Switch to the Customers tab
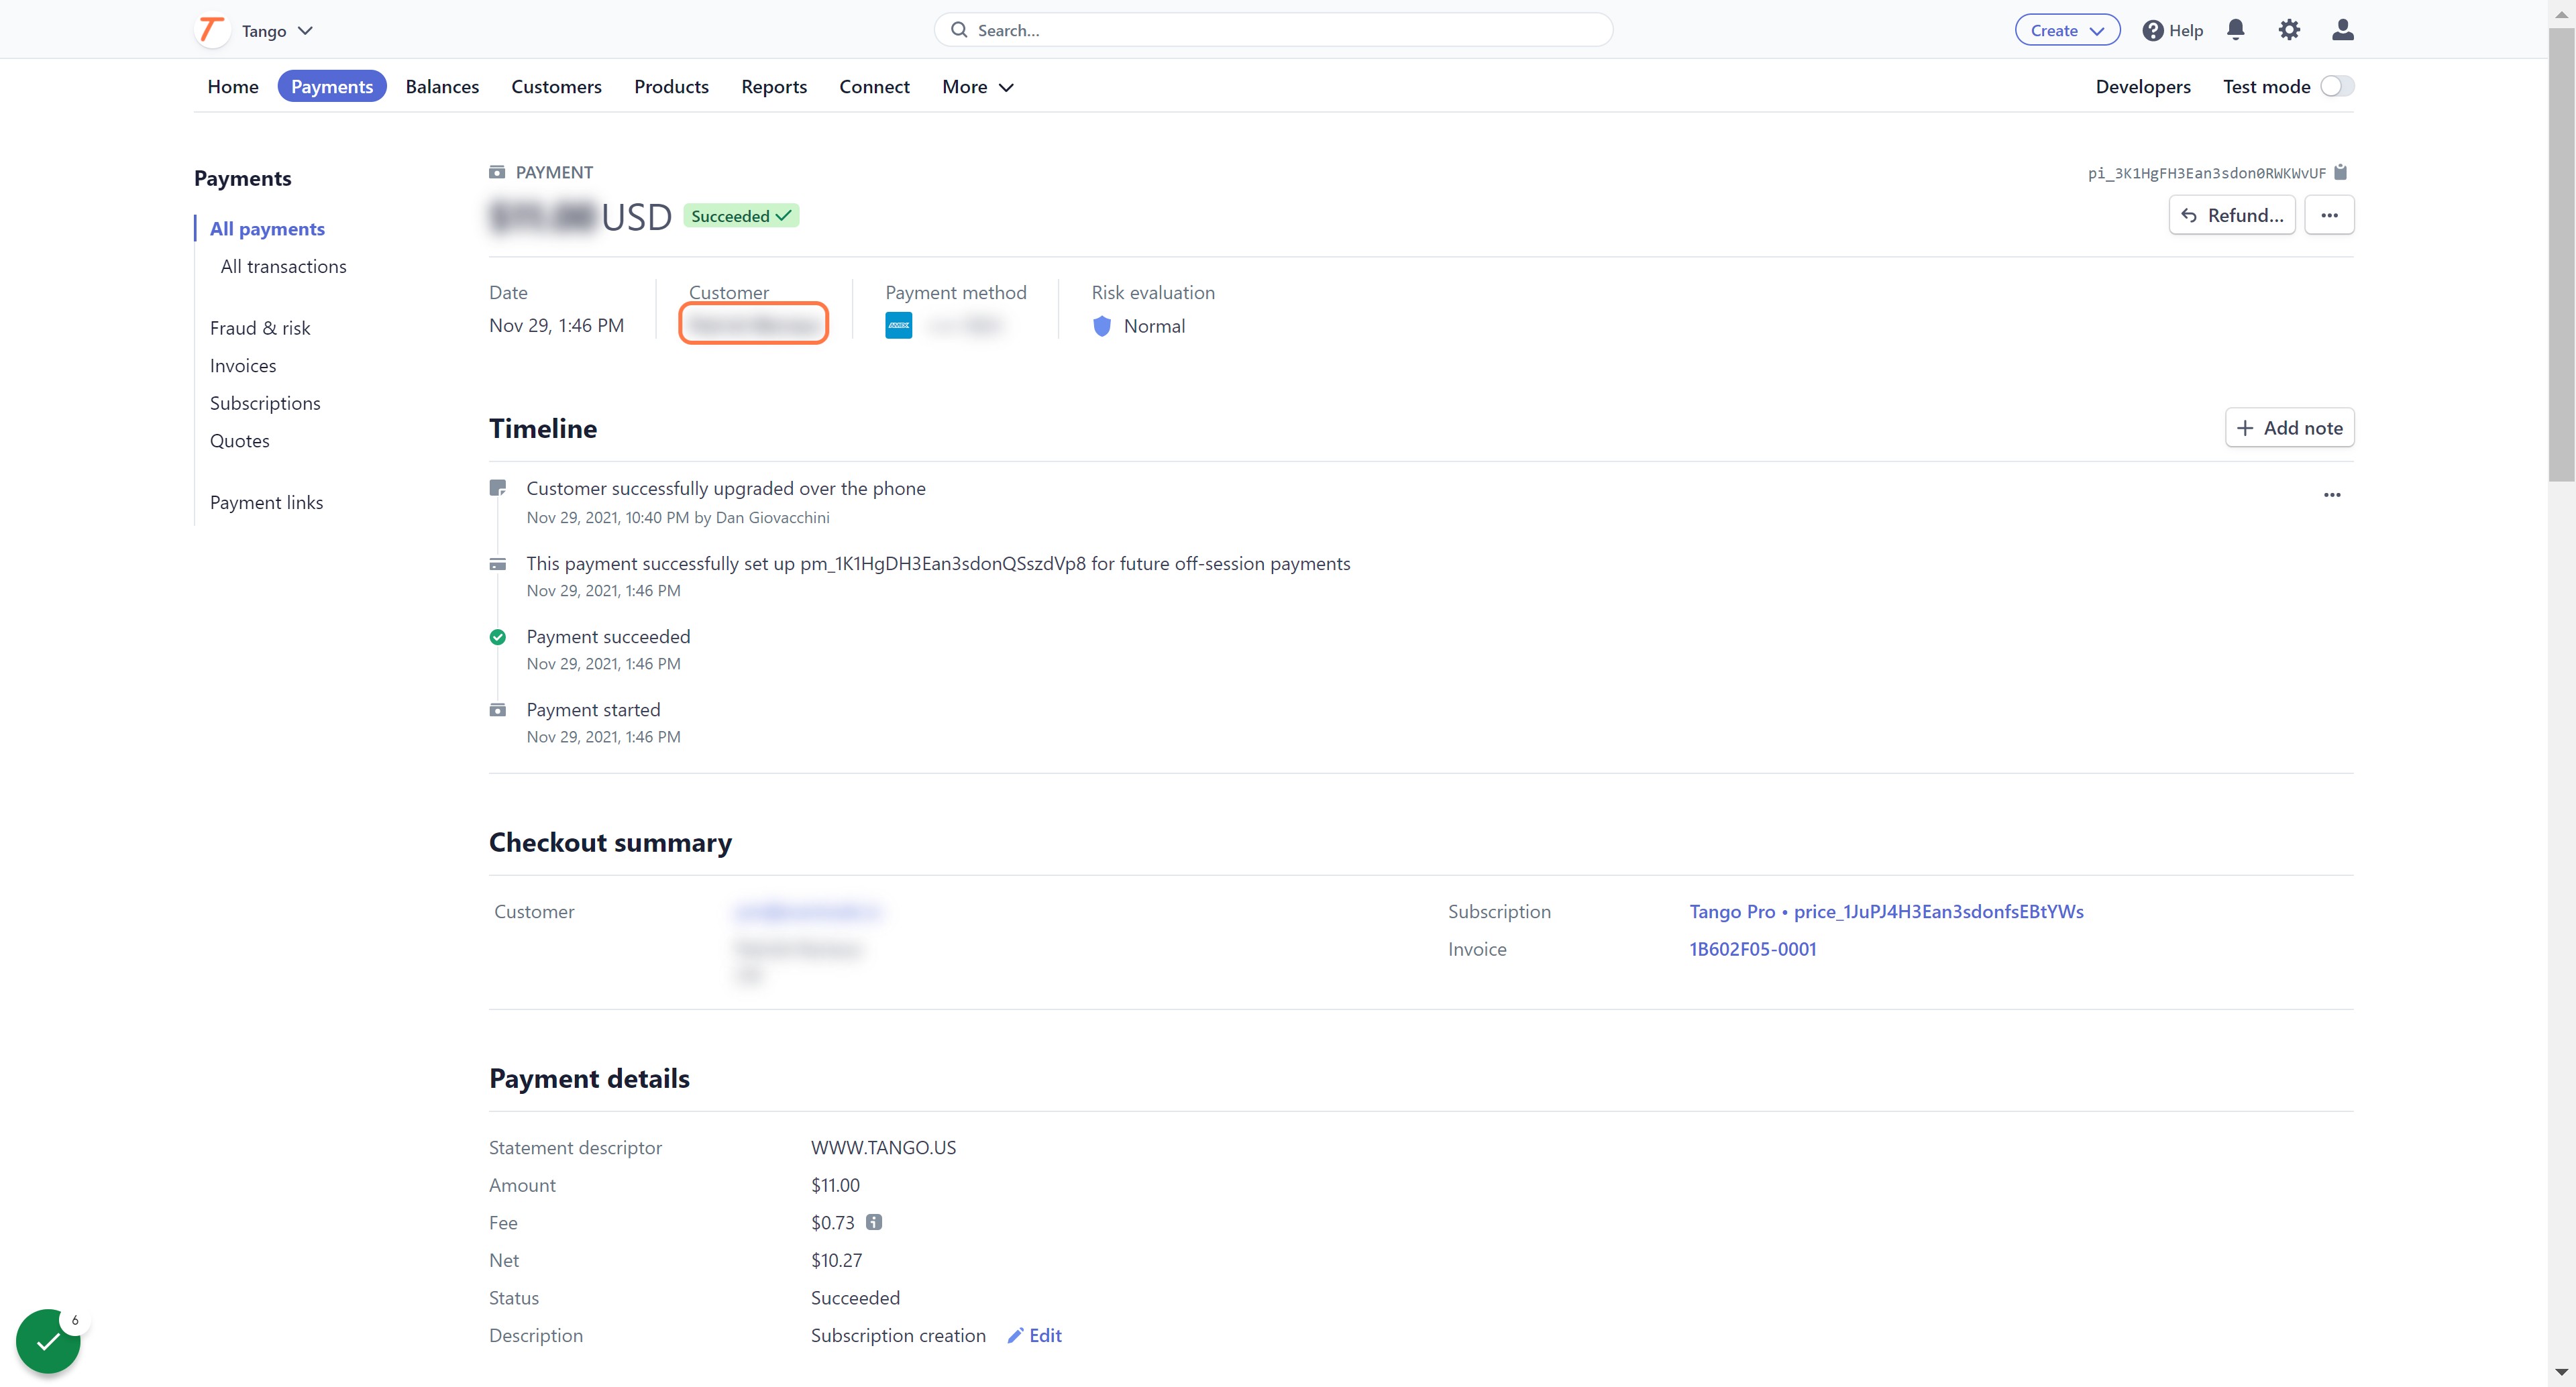The width and height of the screenshot is (2576, 1387). 556,87
